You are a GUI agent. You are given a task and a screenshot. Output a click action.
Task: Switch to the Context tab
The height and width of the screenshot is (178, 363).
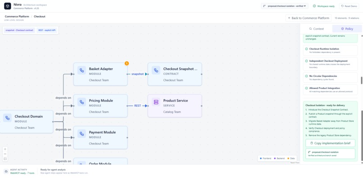point(316,29)
